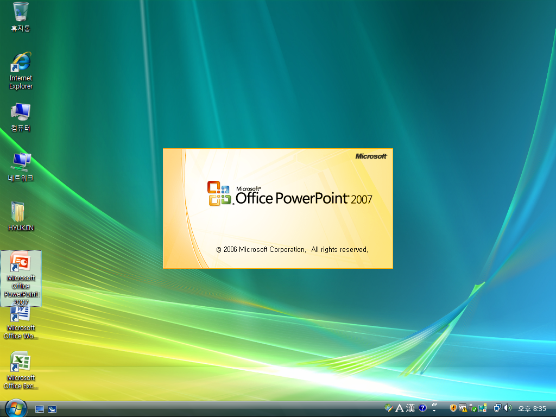Select the Microsoft Office Word shortcut
556x417 pixels.
(21, 324)
